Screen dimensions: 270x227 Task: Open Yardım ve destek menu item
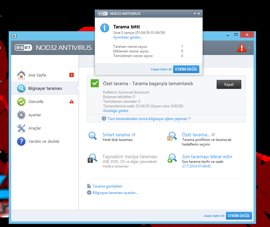tap(45, 142)
